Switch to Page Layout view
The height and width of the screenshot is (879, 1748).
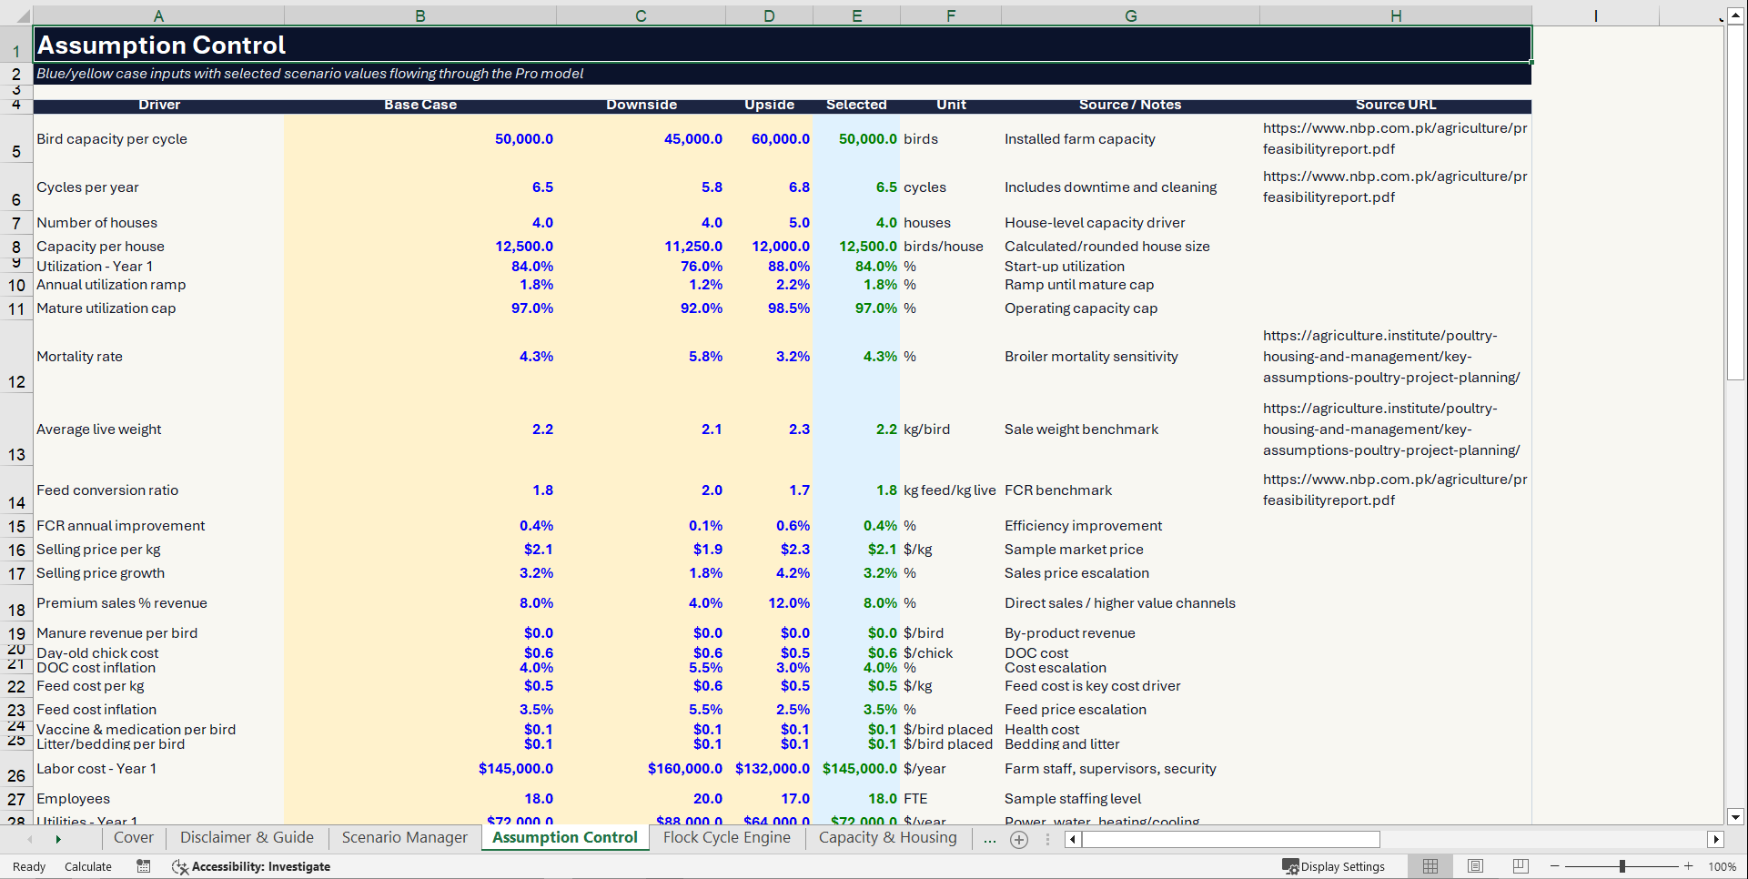click(1475, 866)
